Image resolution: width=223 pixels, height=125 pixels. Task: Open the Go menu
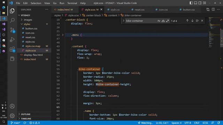tap(55, 3)
